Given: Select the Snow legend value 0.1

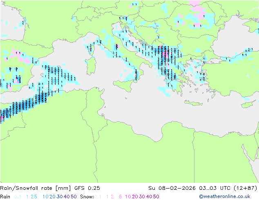Looking at the screenshot, I should coord(98,197).
